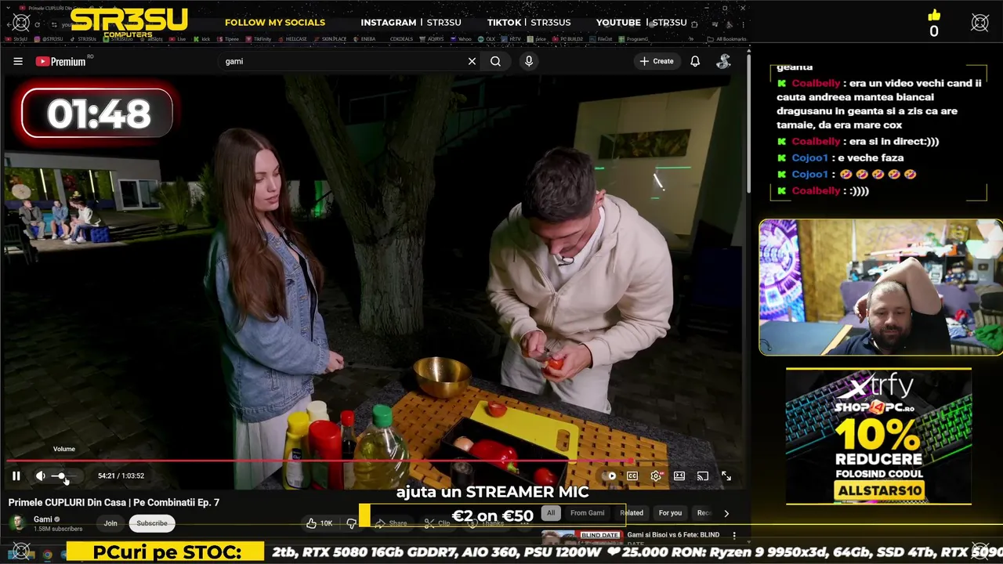Enter fullscreen mode on the player
The image size is (1003, 564).
[x=726, y=475]
